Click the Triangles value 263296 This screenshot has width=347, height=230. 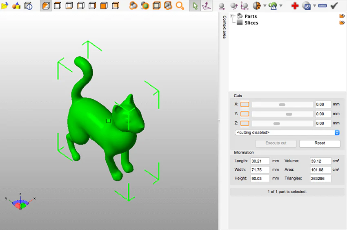pos(320,179)
